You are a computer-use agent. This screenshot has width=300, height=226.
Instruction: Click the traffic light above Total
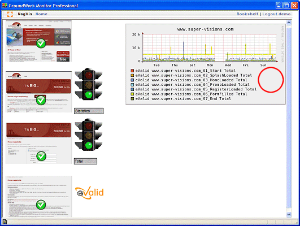(x=88, y=134)
